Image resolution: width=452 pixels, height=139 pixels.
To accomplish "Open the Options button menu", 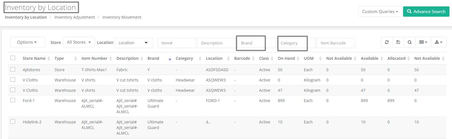I will [27, 42].
